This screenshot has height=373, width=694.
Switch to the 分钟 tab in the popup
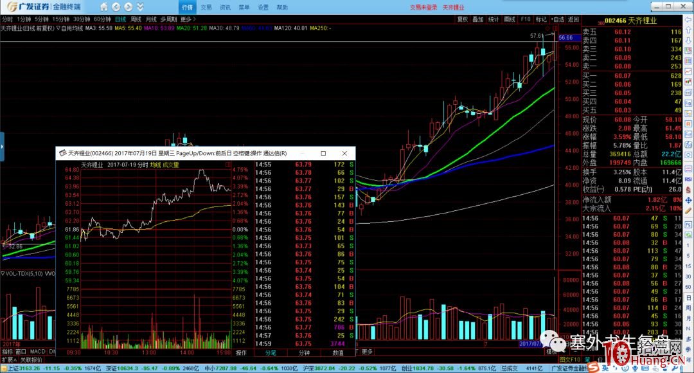tap(304, 352)
